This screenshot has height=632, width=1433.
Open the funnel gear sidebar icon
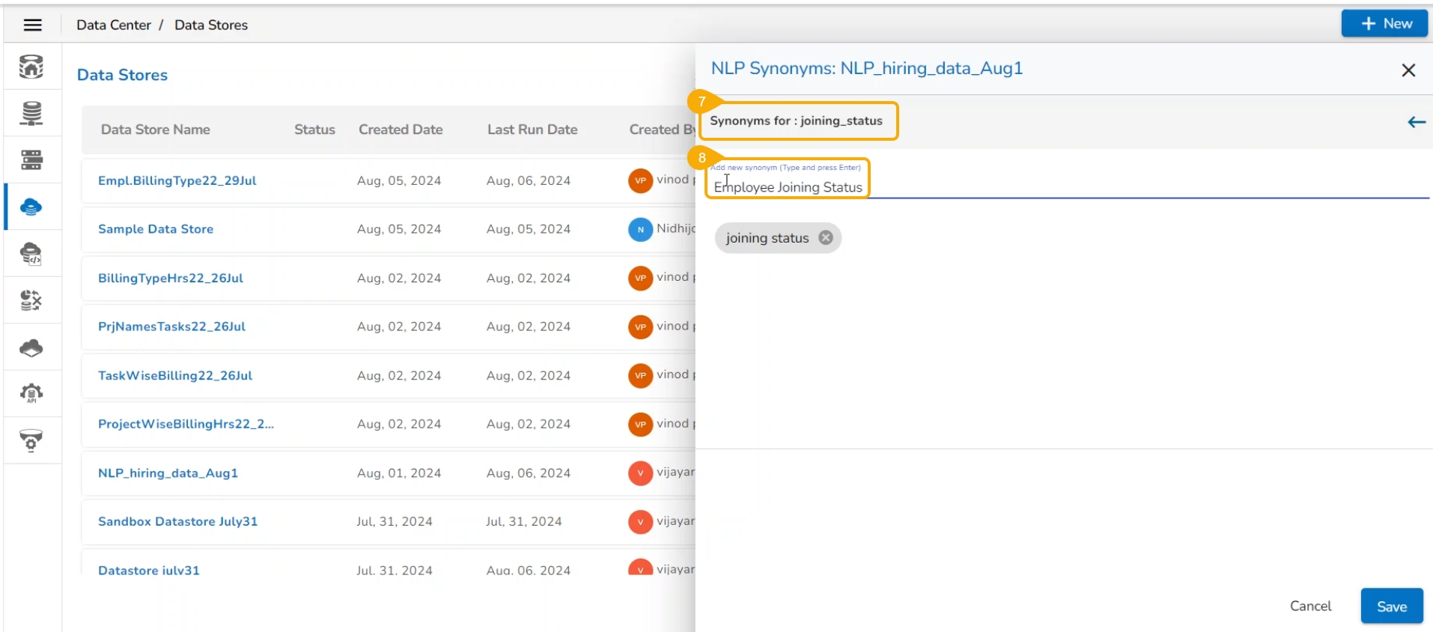pos(31,441)
